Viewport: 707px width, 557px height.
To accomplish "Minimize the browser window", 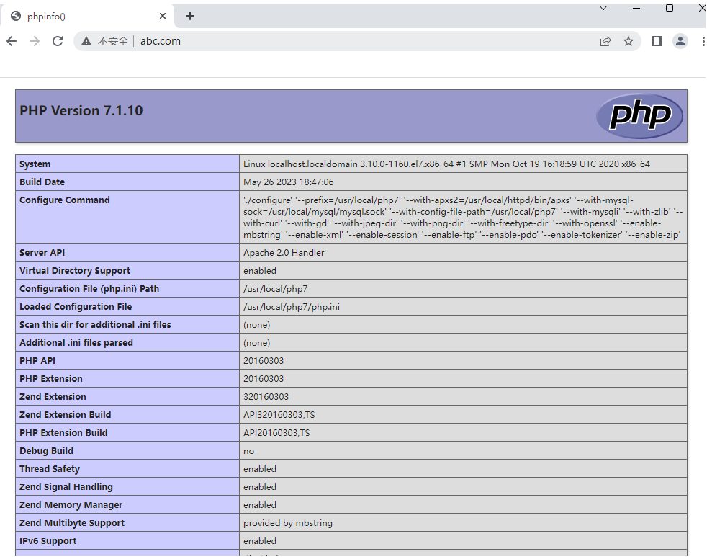I will (636, 8).
